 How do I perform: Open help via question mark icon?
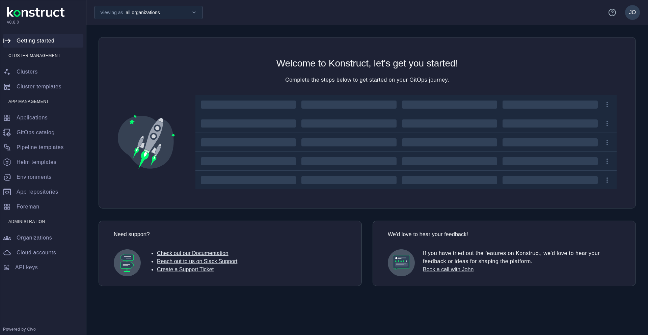pyautogui.click(x=612, y=12)
